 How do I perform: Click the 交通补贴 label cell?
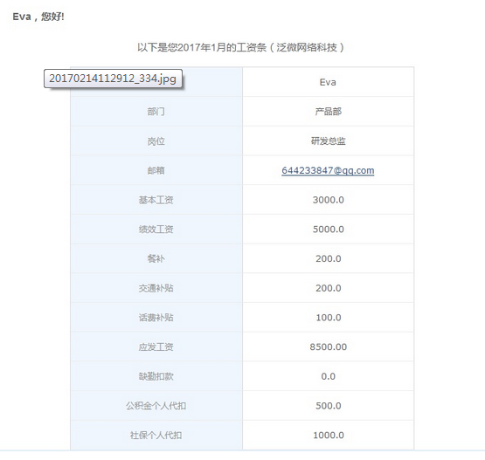pos(156,288)
